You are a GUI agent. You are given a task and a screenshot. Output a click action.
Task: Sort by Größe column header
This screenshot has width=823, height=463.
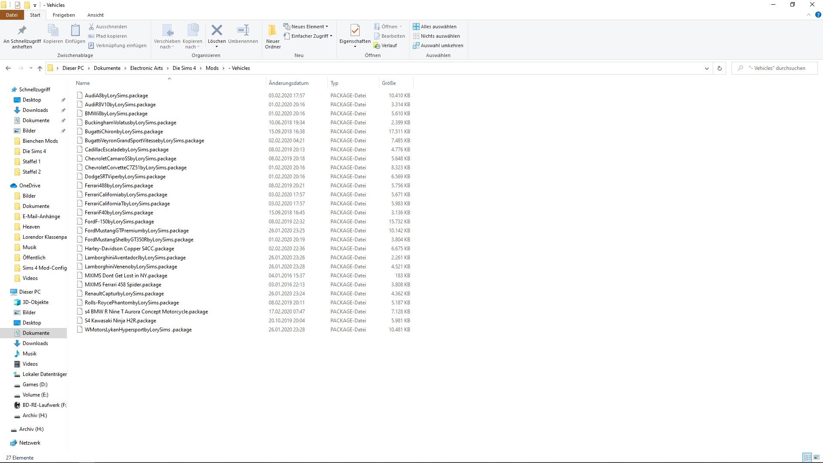coord(396,83)
